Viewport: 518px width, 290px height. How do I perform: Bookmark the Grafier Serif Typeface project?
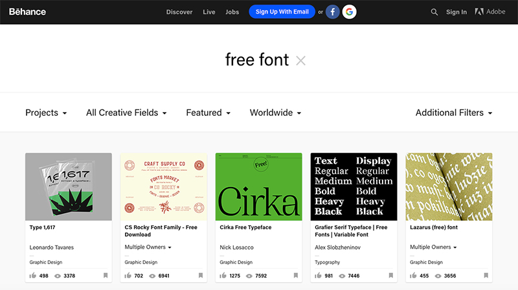391,276
